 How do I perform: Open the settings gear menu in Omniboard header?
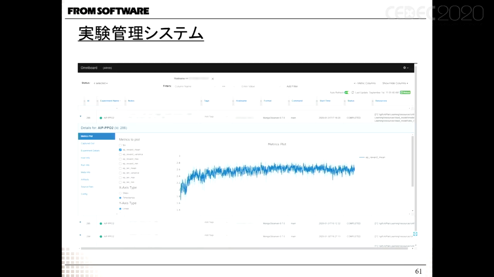point(405,68)
